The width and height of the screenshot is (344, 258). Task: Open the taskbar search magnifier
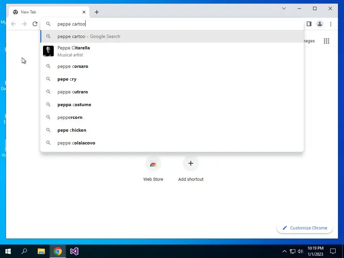point(24,251)
